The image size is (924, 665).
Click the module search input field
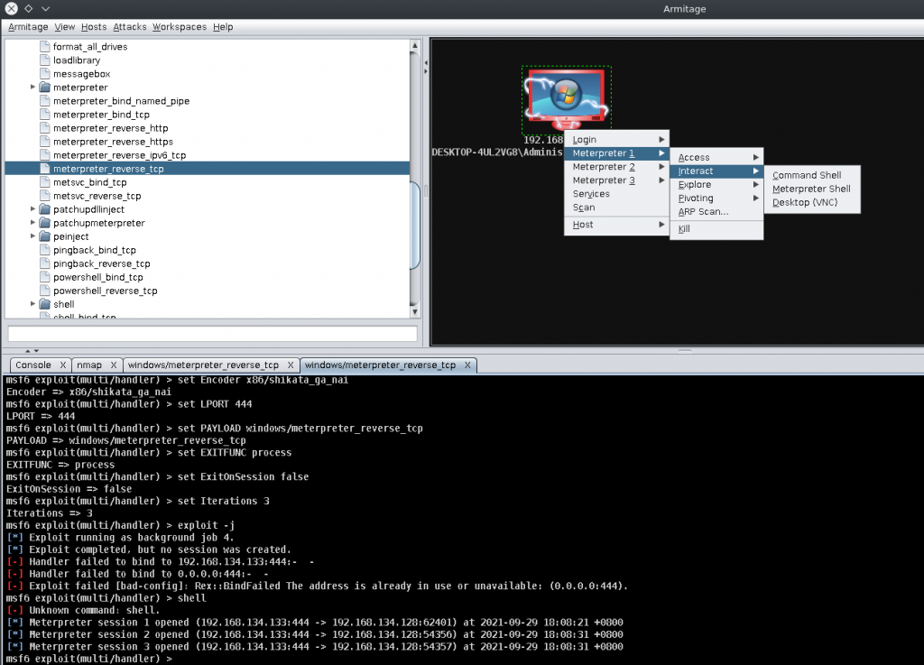pyautogui.click(x=213, y=334)
